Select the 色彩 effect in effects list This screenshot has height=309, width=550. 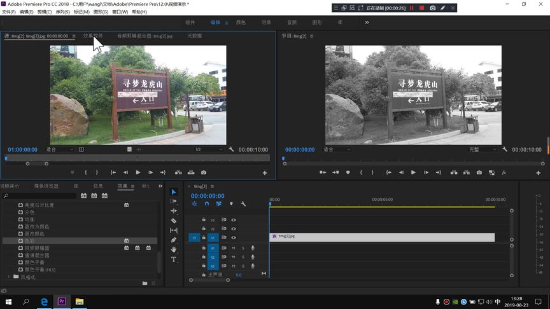30,241
